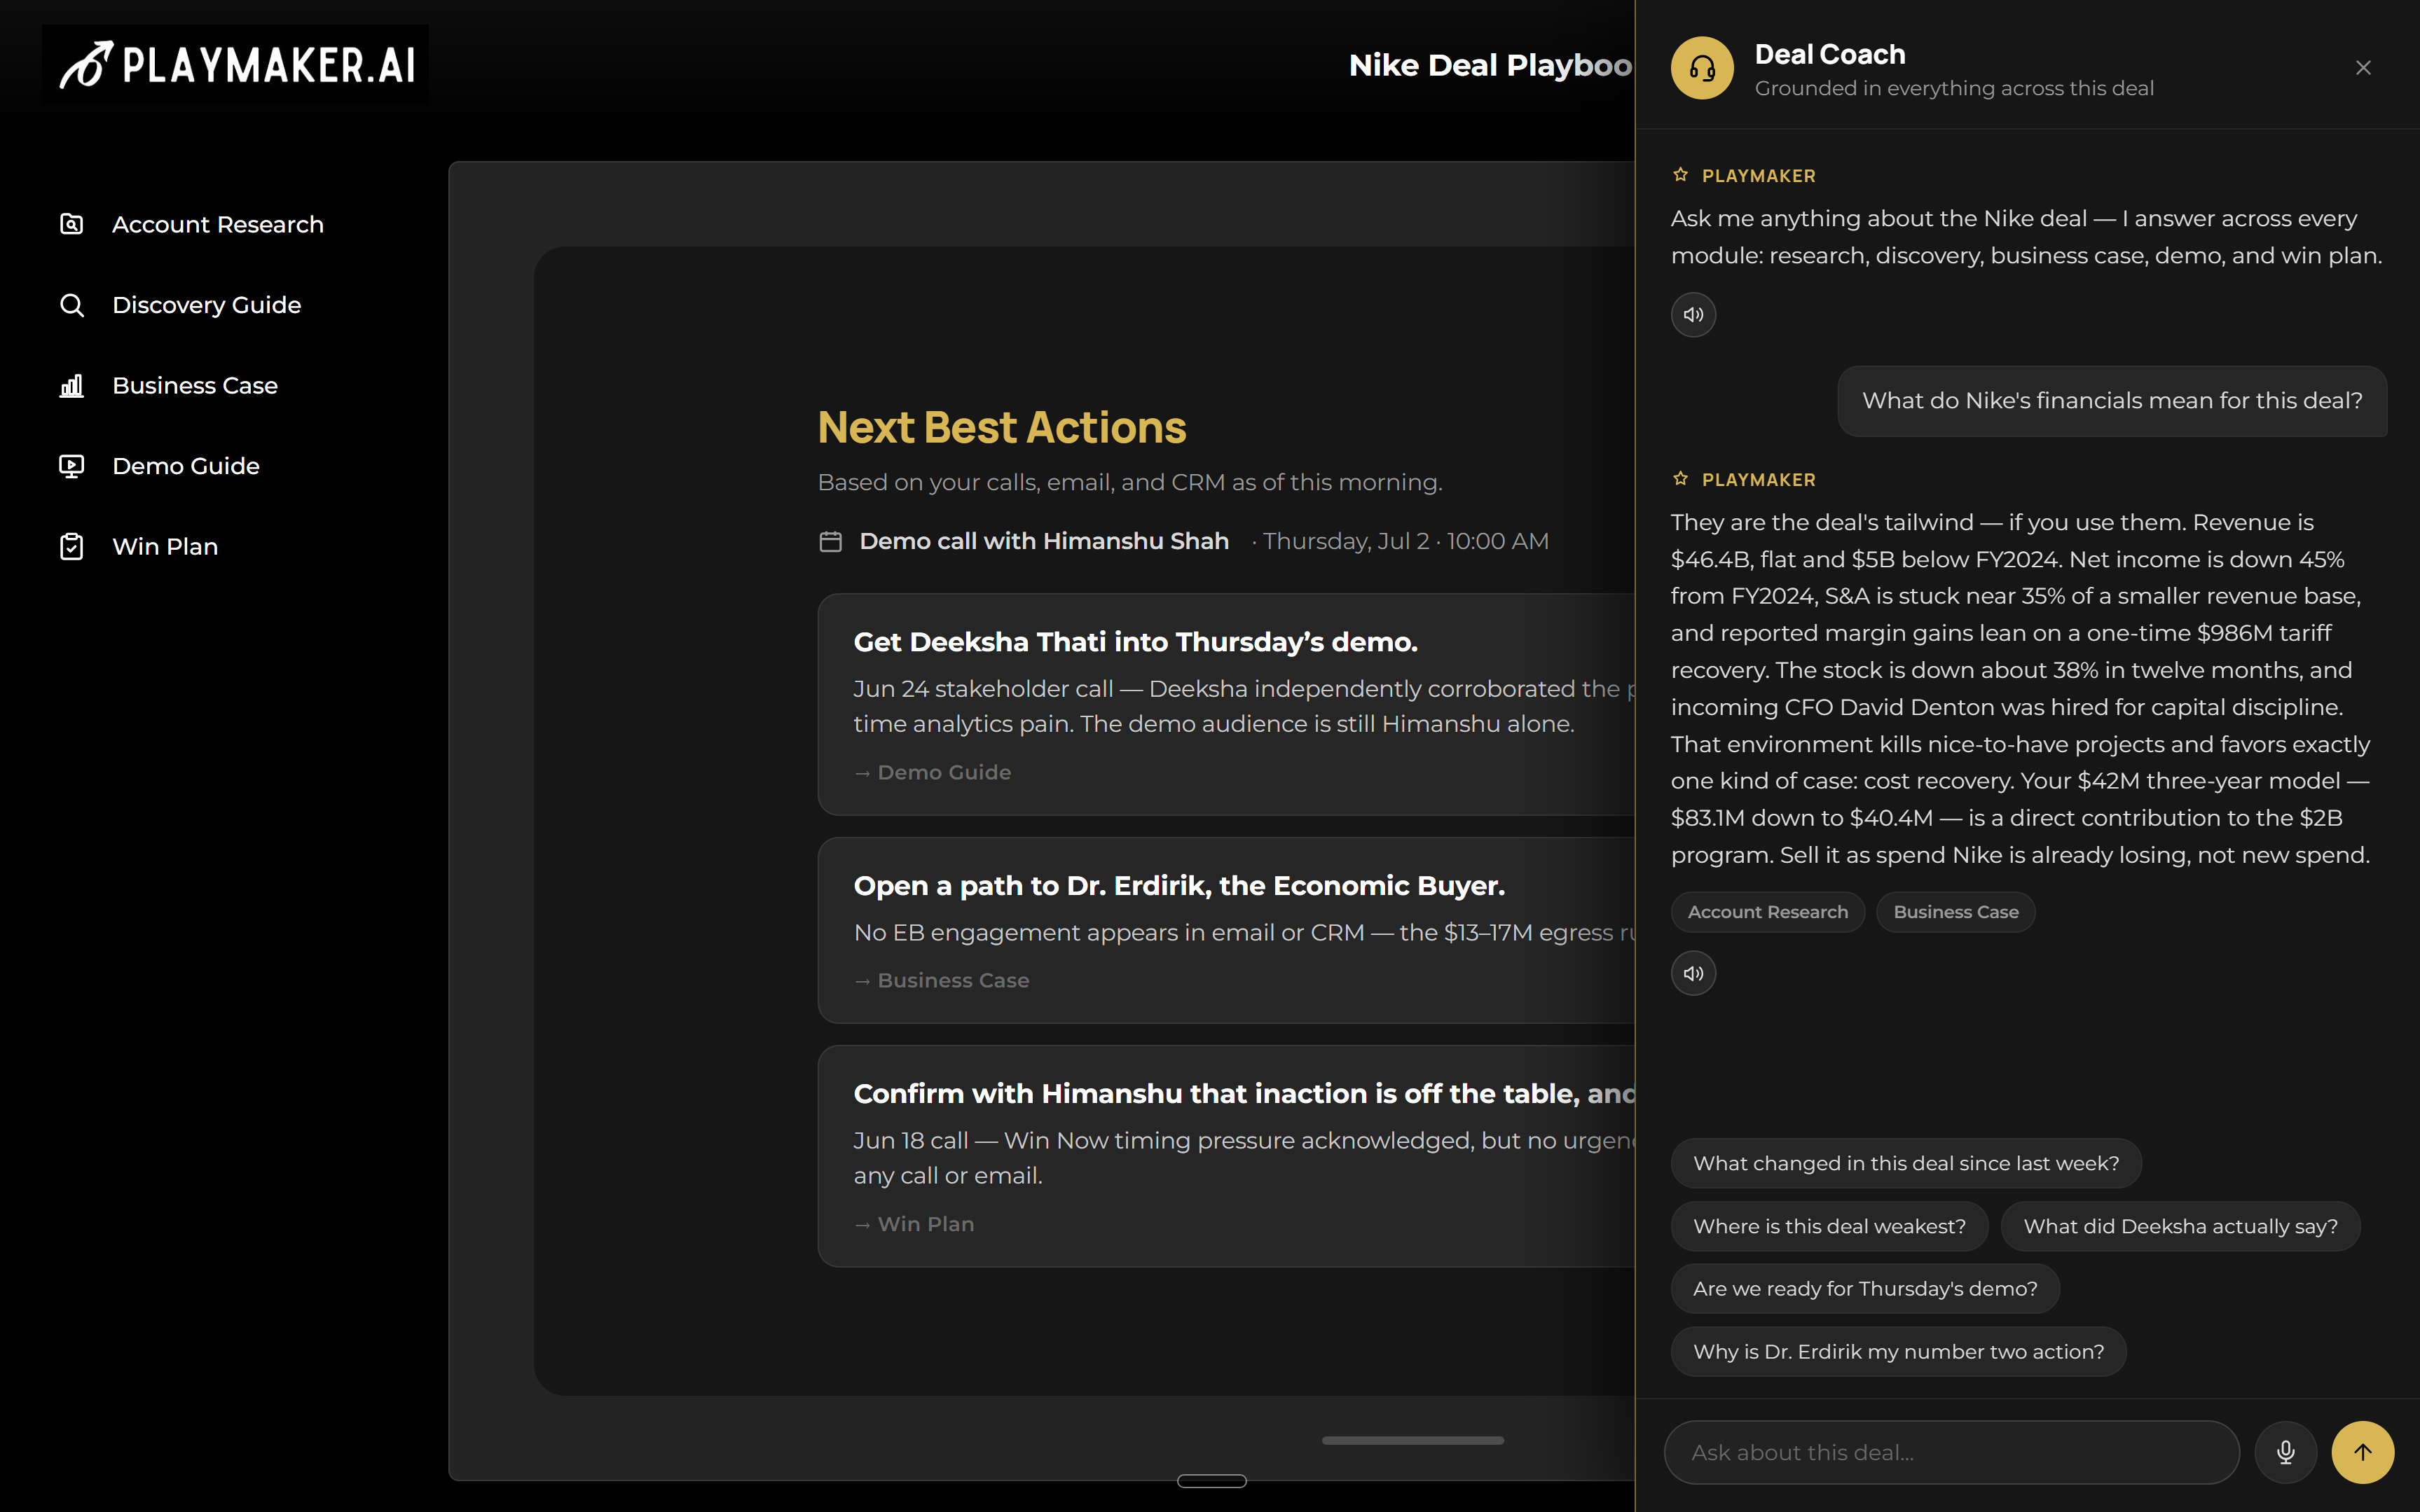Screen dimensions: 2420x1512
Task: Click the calendar icon beside demo call
Action: tap(830, 541)
